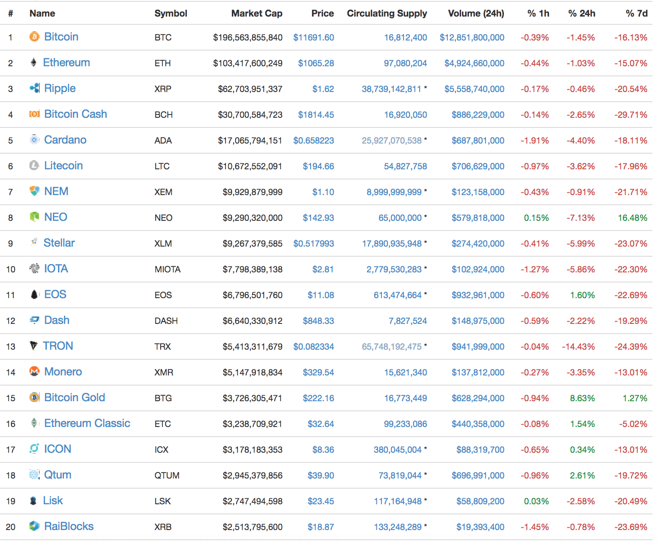Image resolution: width=658 pixels, height=542 pixels.
Task: Click Bitcoin market cap $196,563,855,840
Action: click(248, 37)
